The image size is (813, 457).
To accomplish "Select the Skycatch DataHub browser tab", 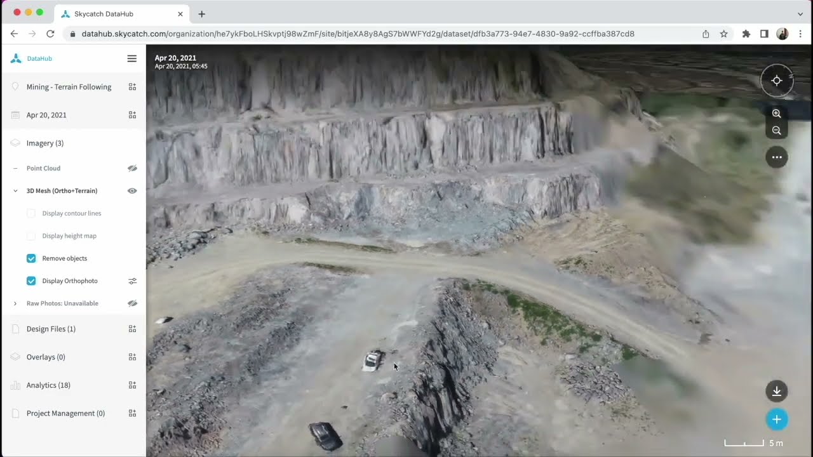I will [x=121, y=14].
